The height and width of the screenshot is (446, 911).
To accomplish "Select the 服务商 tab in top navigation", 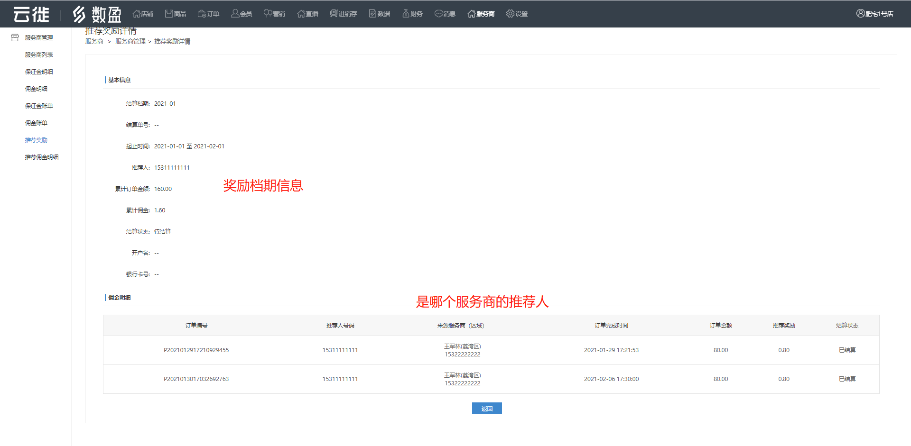I will 481,14.
